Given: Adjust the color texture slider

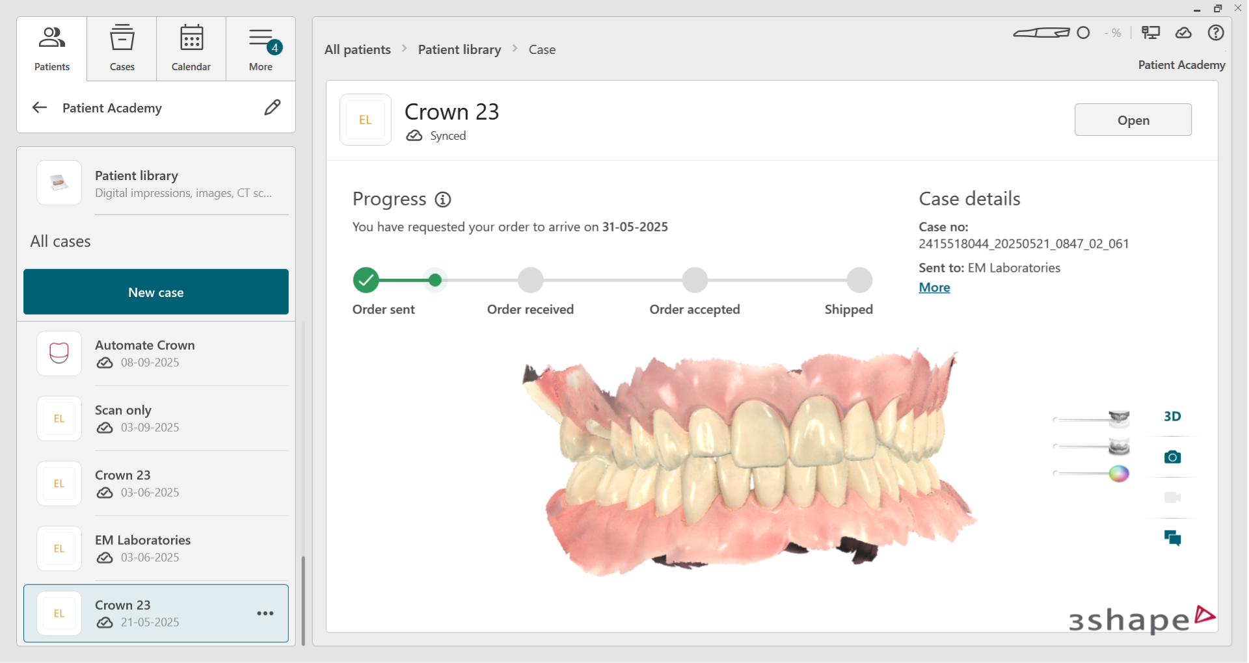Looking at the screenshot, I should tap(1118, 474).
